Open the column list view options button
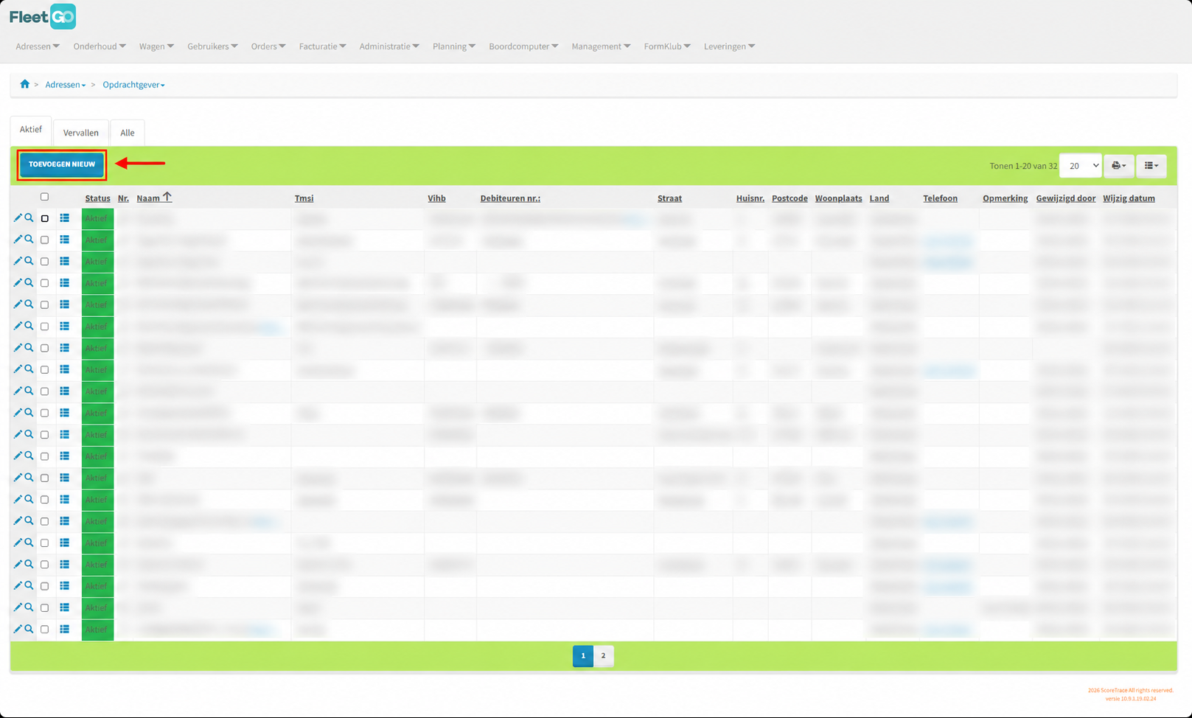 coord(1151,166)
